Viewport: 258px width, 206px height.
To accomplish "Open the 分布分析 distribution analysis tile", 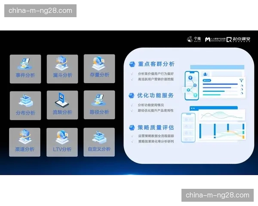I will (25, 105).
